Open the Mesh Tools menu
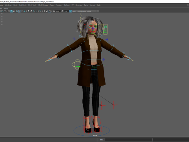 point(32,5)
